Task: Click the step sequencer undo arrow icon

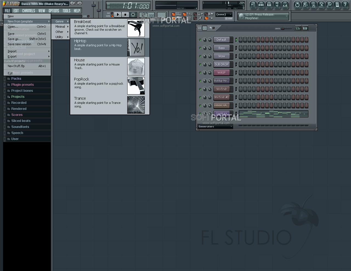Action: 211,28
